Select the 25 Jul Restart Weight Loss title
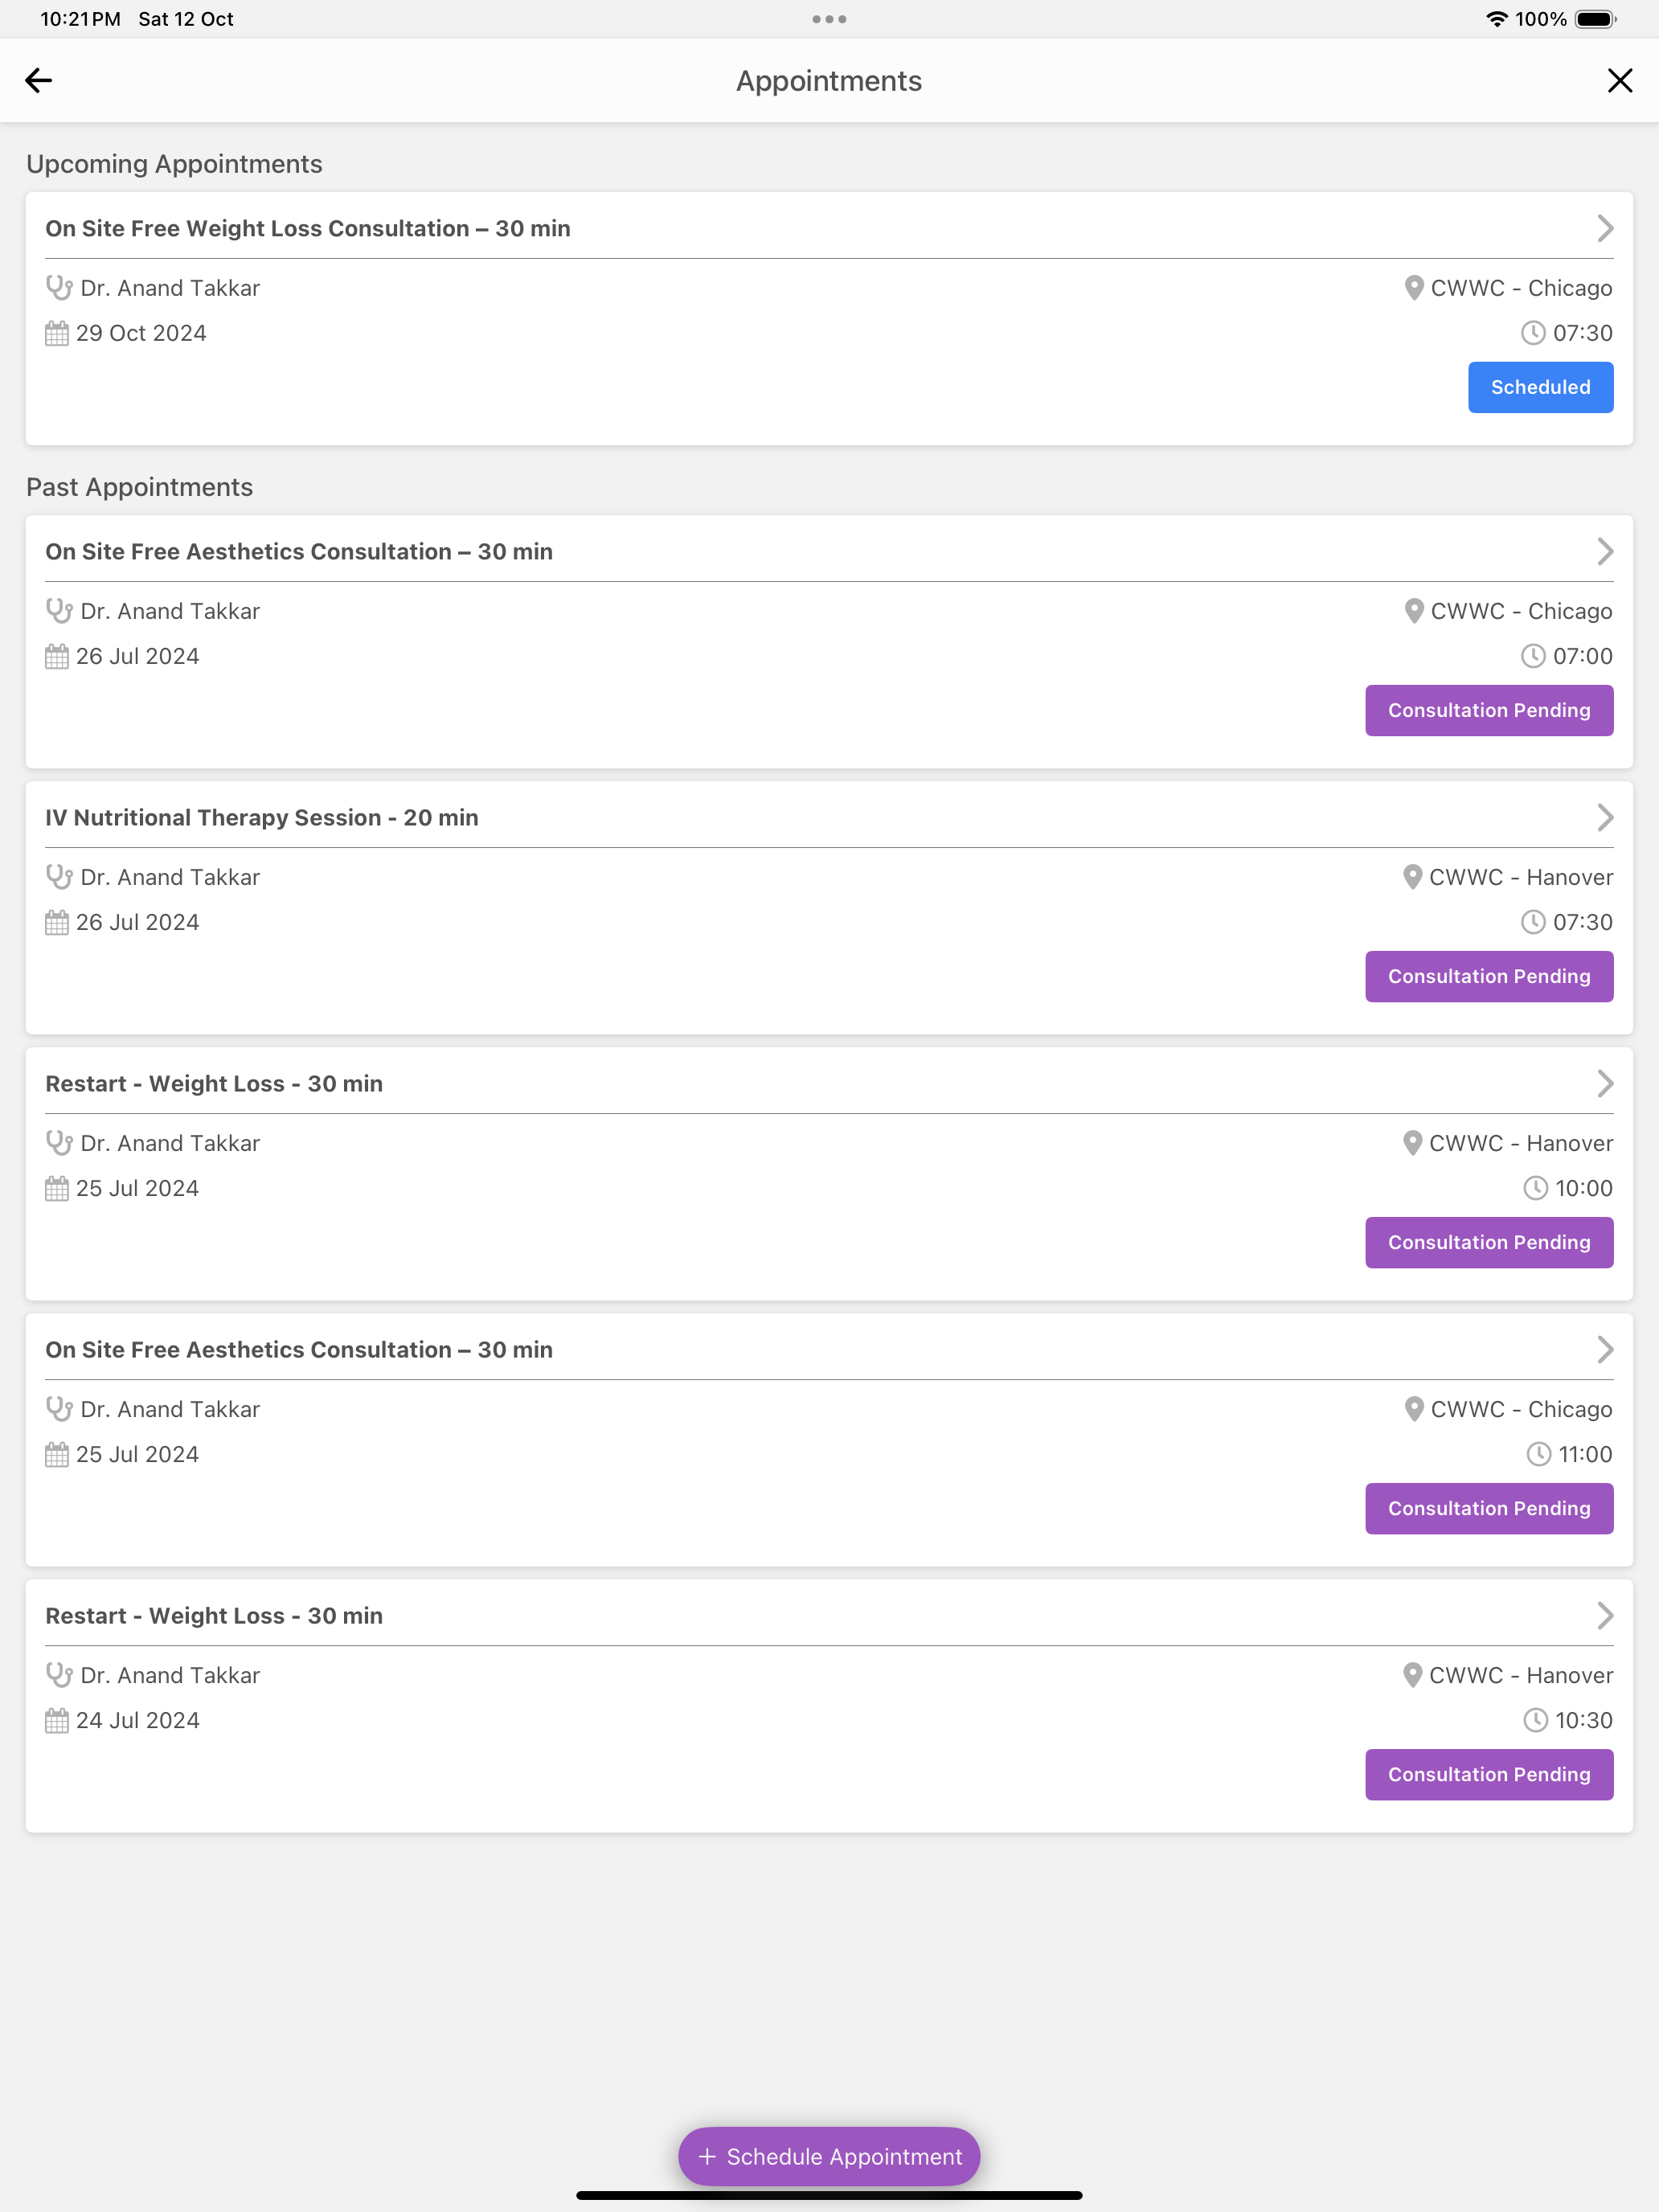The image size is (1659, 2212). tap(214, 1084)
